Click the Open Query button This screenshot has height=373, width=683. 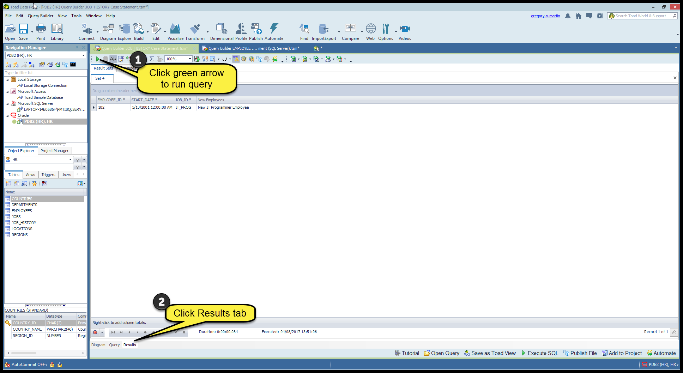pyautogui.click(x=442, y=353)
